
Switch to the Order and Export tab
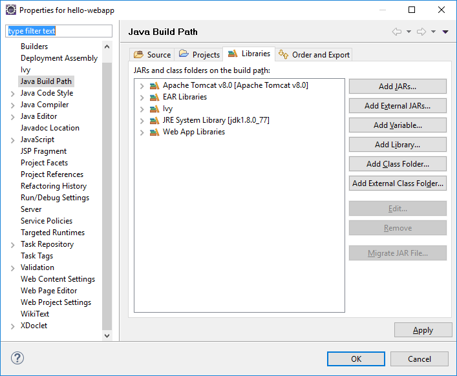pos(315,55)
